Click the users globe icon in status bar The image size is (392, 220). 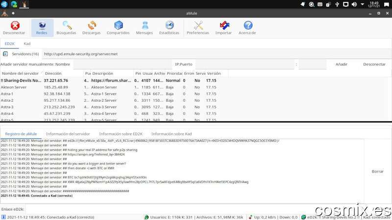pyautogui.click(x=147, y=217)
